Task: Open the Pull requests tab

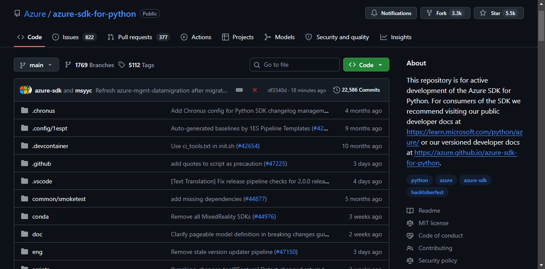Action: coord(139,37)
